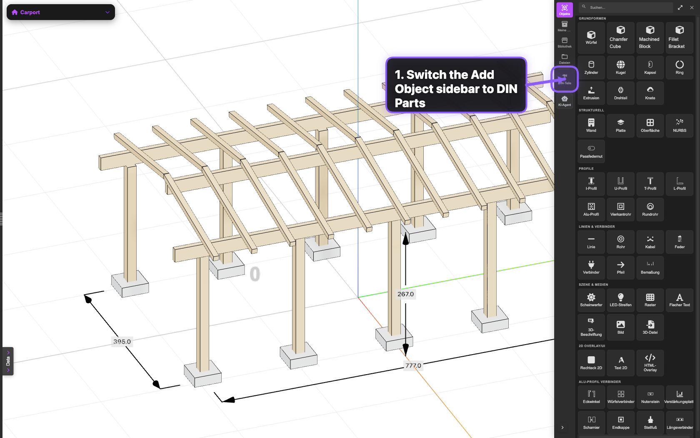Viewport: 700px width, 438px height.
Task: Open the KI-Agent tab
Action: click(x=565, y=100)
